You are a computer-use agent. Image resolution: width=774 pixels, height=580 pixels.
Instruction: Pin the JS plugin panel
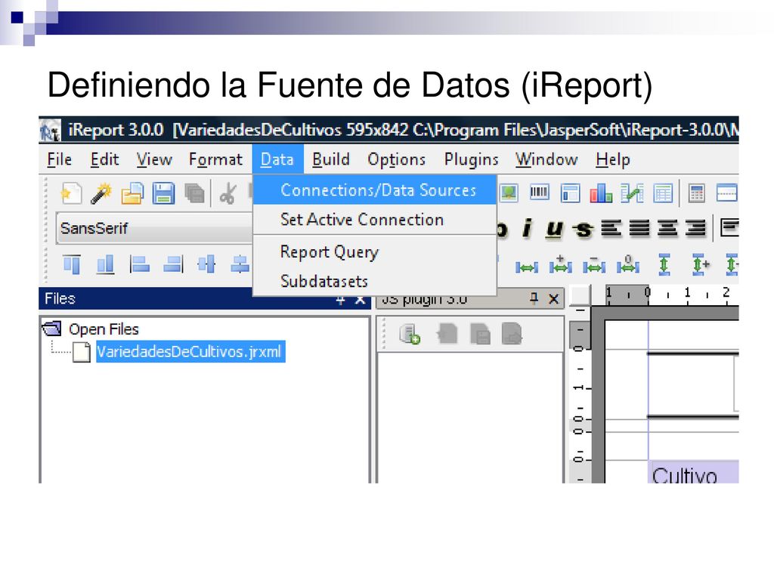[x=534, y=298]
